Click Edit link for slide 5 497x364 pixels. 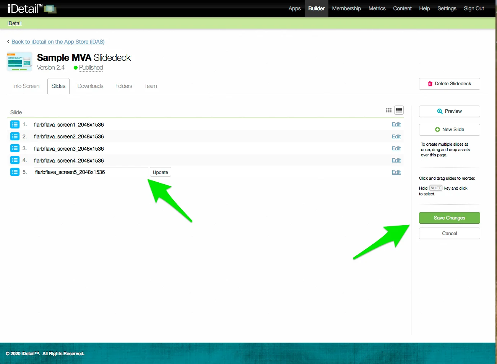[x=396, y=172]
